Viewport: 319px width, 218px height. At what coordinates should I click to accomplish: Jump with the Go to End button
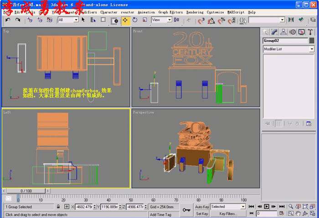coord(282,207)
